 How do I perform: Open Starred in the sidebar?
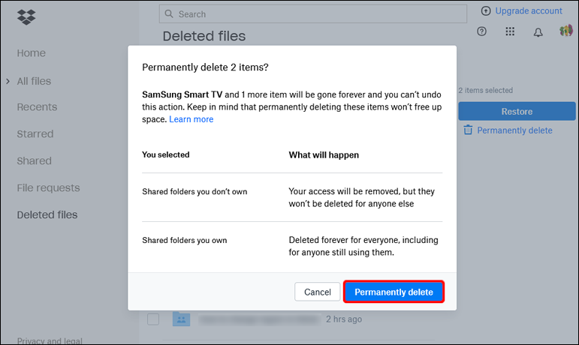click(35, 134)
